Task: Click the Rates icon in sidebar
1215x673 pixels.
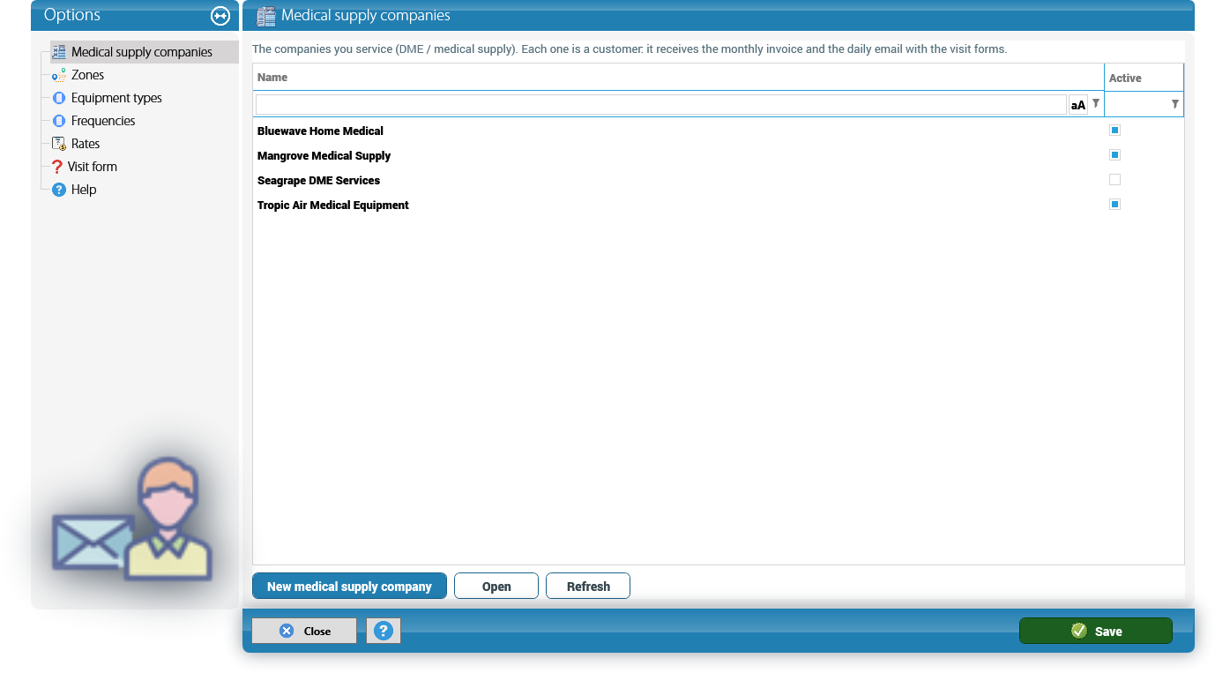Action: point(59,144)
